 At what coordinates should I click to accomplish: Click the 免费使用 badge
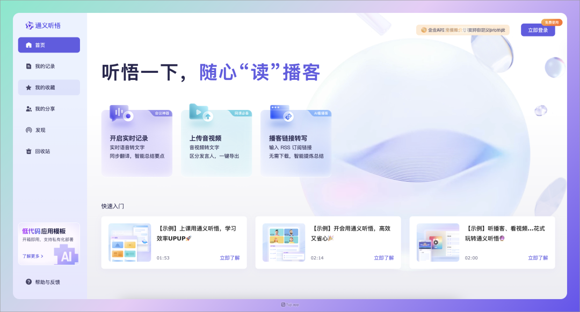[x=552, y=23]
